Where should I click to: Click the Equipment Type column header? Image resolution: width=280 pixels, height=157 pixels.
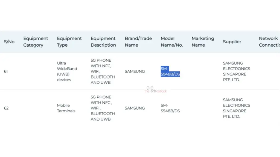pos(69,42)
